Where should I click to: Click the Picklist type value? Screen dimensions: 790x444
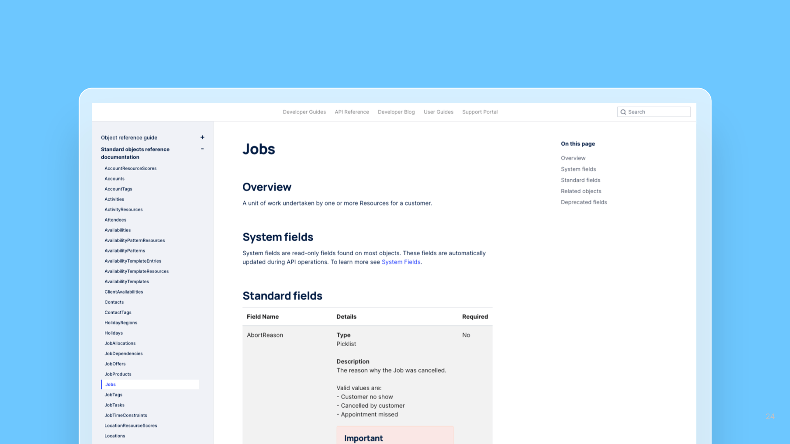346,344
